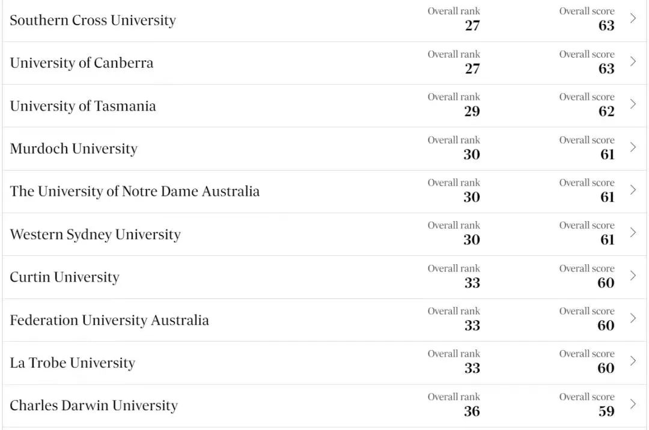This screenshot has width=649, height=430.
Task: Select The University of Notre Dame Australia
Action: click(135, 192)
